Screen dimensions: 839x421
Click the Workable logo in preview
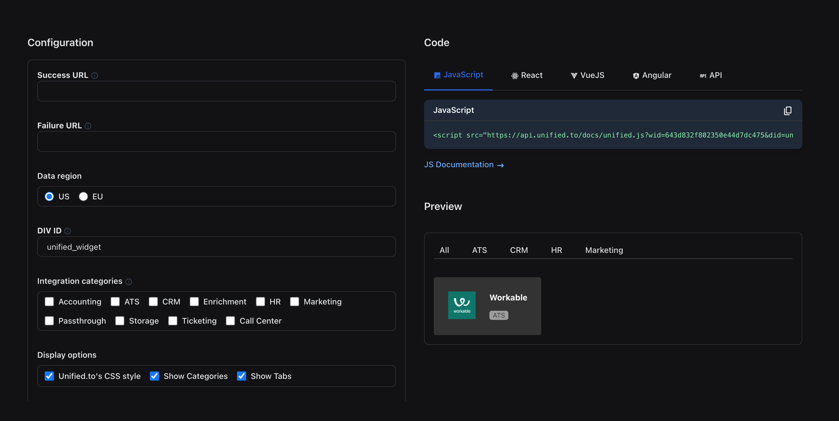click(x=462, y=305)
